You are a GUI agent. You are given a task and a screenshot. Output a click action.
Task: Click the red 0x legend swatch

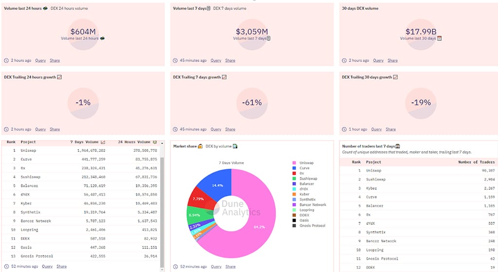294,173
